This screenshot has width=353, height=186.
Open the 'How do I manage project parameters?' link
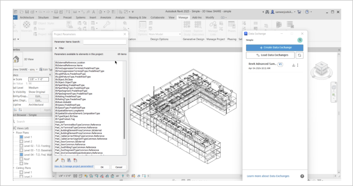tap(74, 166)
